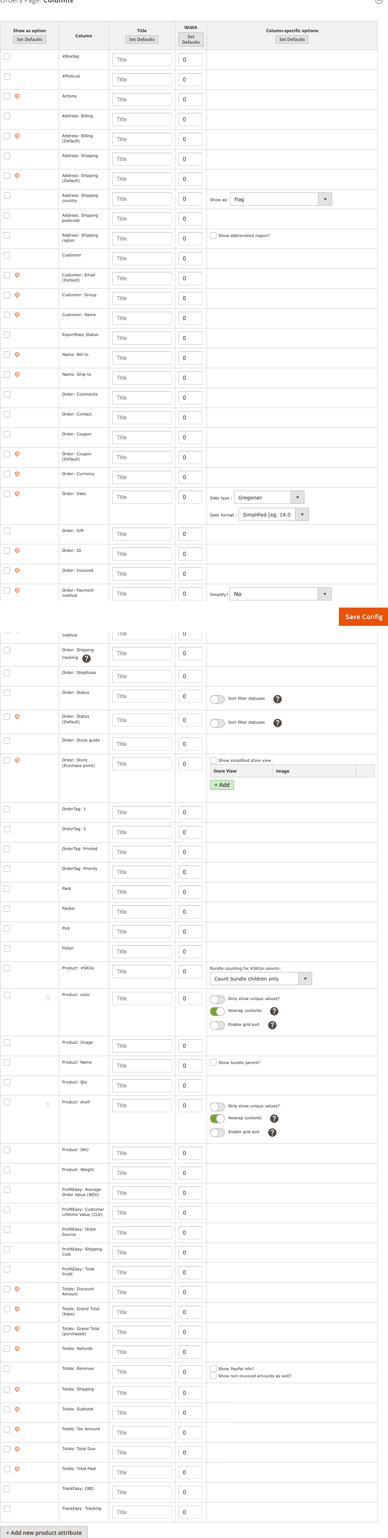The height and width of the screenshot is (1538, 388).
Task: Open Enable grid sort help in Product: shelf row
Action: pos(272,1132)
